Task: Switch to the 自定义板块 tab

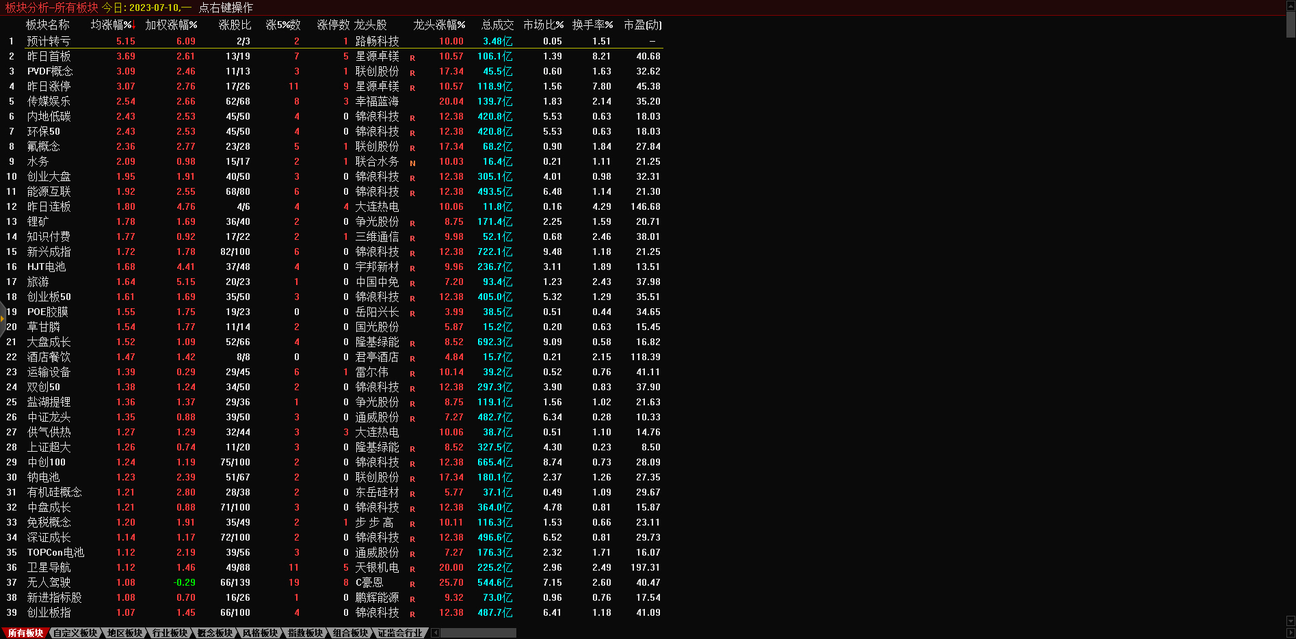Action: click(75, 633)
